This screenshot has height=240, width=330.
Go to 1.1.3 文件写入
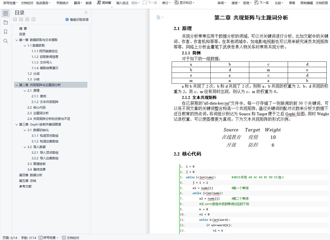[x=42, y=62]
